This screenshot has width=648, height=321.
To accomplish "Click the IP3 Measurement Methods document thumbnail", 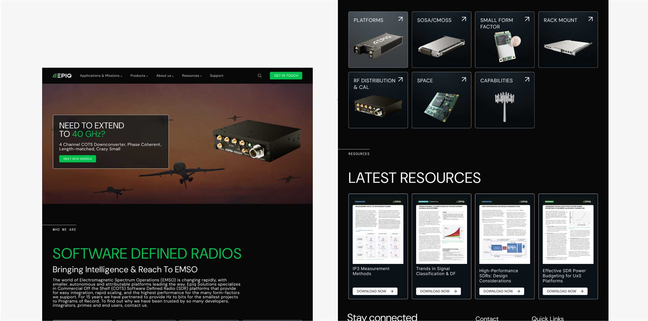I will click(378, 231).
